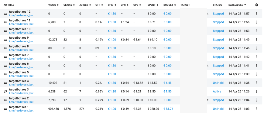This screenshot has width=264, height=113.
Task: Open the t.me/resdevastr_bot link under targetbot res 9
Action: point(21,41)
